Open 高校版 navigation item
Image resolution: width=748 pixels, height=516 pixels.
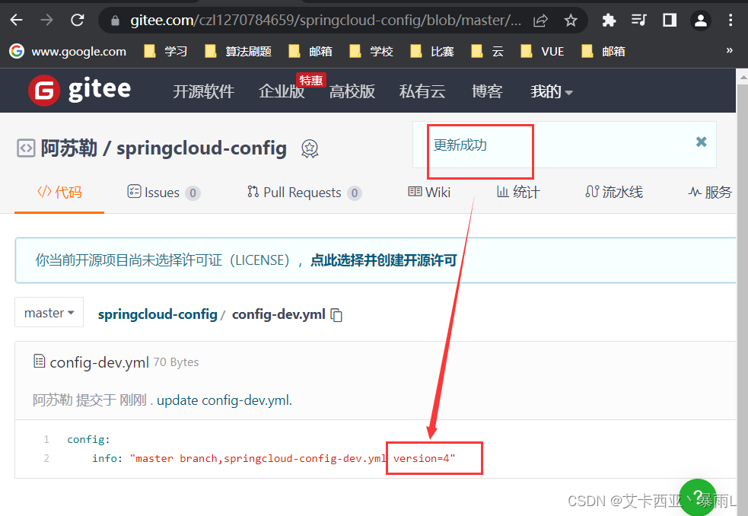[352, 91]
